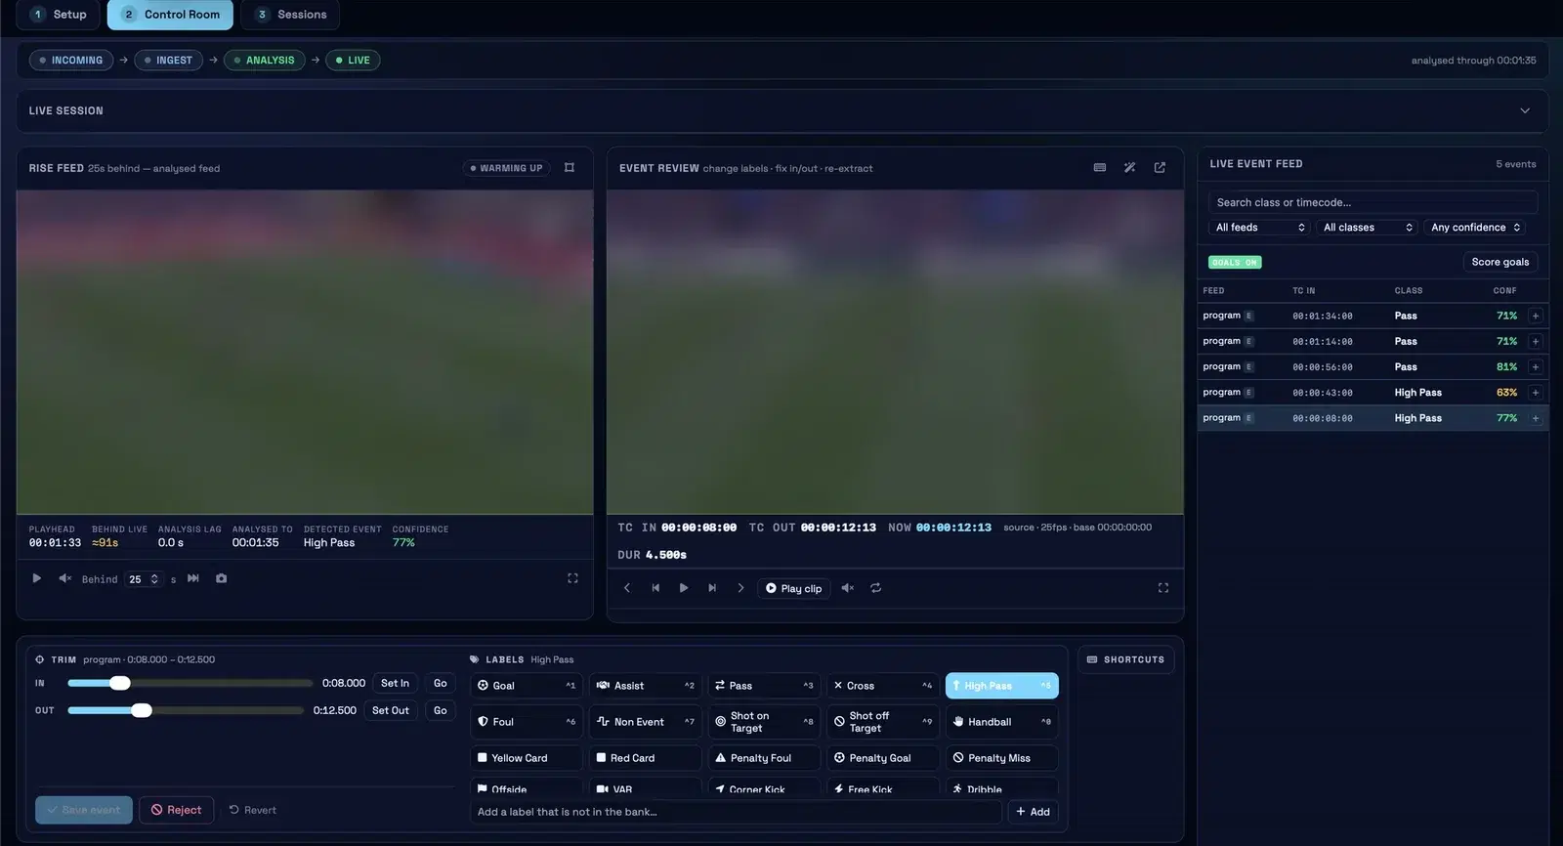
Task: Click the crop icon beside Warming Up
Action: click(570, 168)
